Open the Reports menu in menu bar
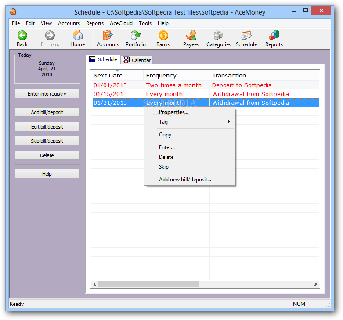 pyautogui.click(x=95, y=23)
